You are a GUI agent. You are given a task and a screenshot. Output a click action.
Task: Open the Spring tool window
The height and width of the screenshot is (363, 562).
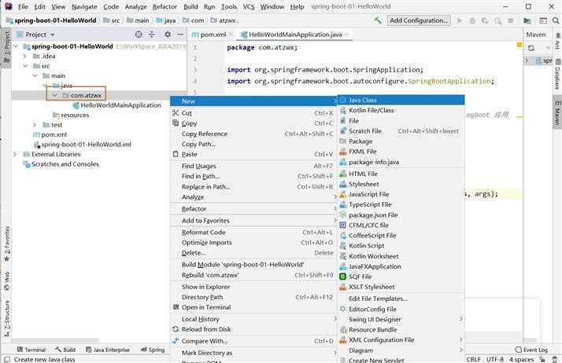[153, 350]
